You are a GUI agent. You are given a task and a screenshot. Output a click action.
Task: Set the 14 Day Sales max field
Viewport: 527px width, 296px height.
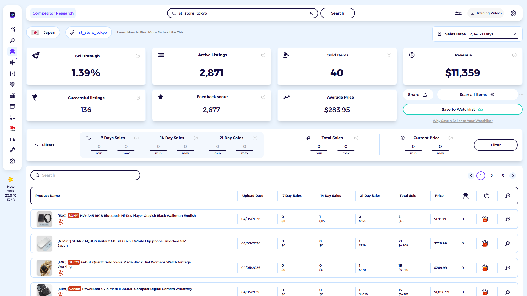pos(185,147)
